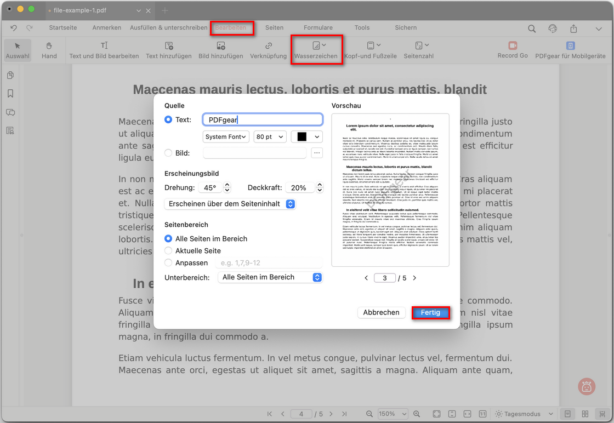Click the Fertig button
This screenshot has width=614, height=423.
[430, 312]
